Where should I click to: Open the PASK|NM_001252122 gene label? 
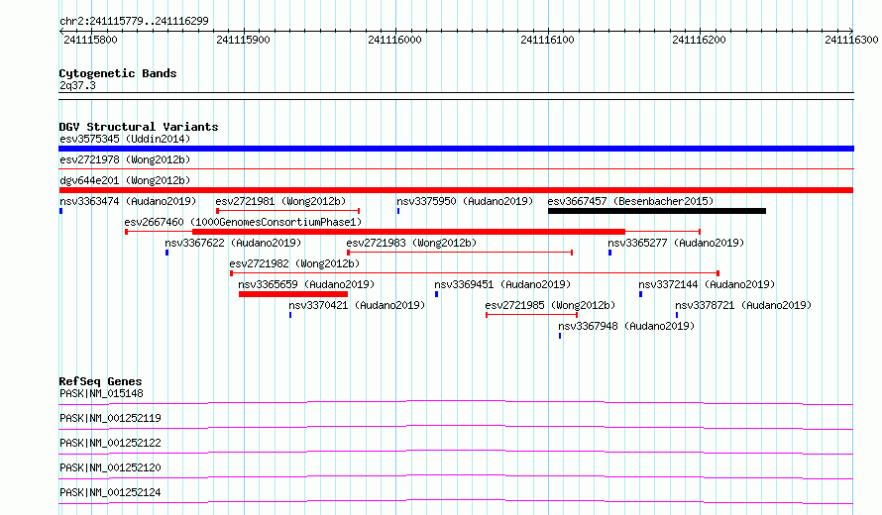(110, 443)
